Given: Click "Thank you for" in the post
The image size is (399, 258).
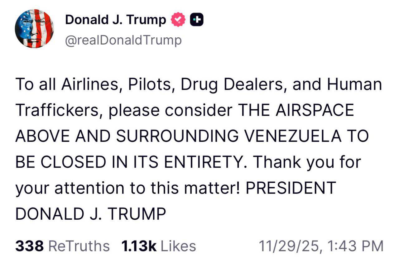Looking at the screenshot, I should click(307, 162).
